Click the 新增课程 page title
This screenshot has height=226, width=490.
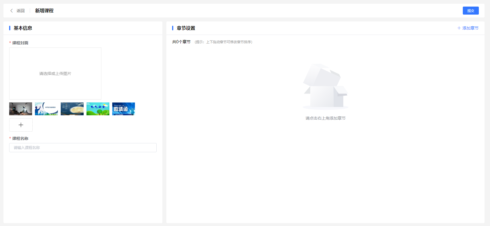(44, 11)
